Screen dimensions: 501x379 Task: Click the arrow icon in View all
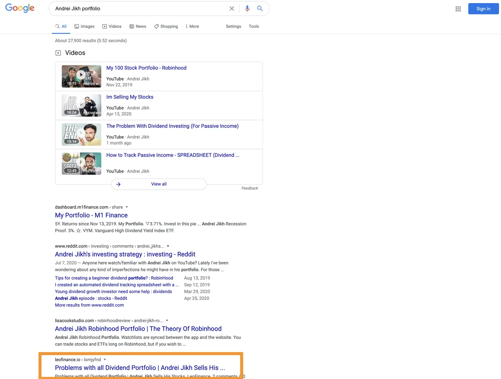tap(118, 184)
